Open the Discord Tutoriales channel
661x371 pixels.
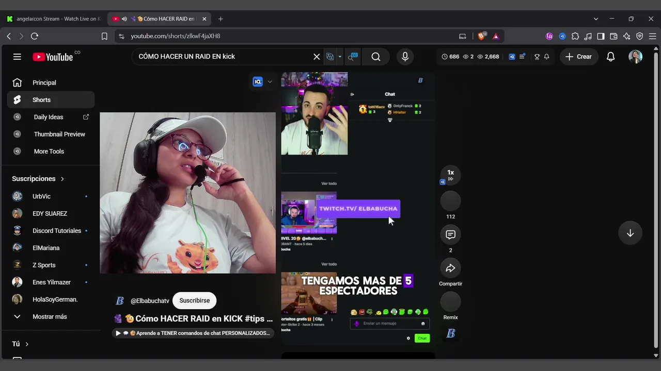[51, 231]
